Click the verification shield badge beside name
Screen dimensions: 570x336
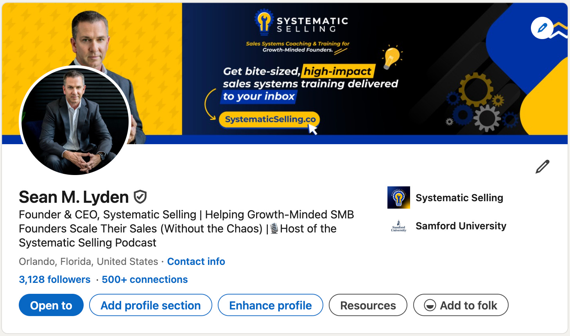coord(140,197)
